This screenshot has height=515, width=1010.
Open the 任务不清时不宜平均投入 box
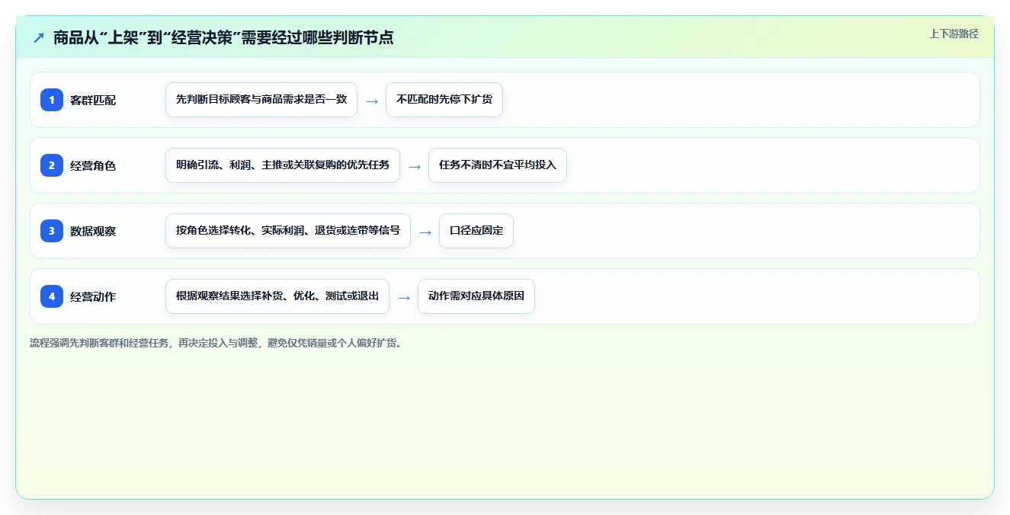coord(498,165)
